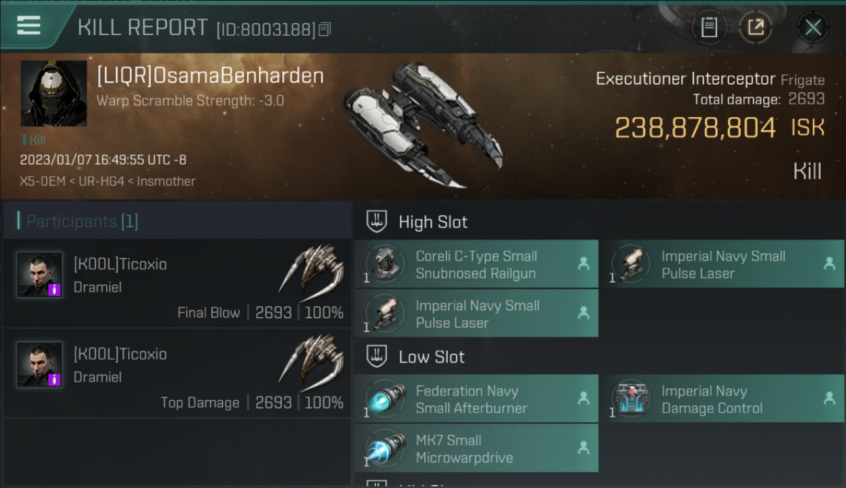Click the X5-0EM location link
This screenshot has height=488, width=846.
[43, 182]
